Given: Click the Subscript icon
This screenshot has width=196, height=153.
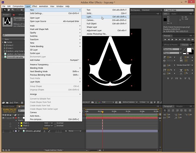Looking at the screenshot, I should 189,78.
